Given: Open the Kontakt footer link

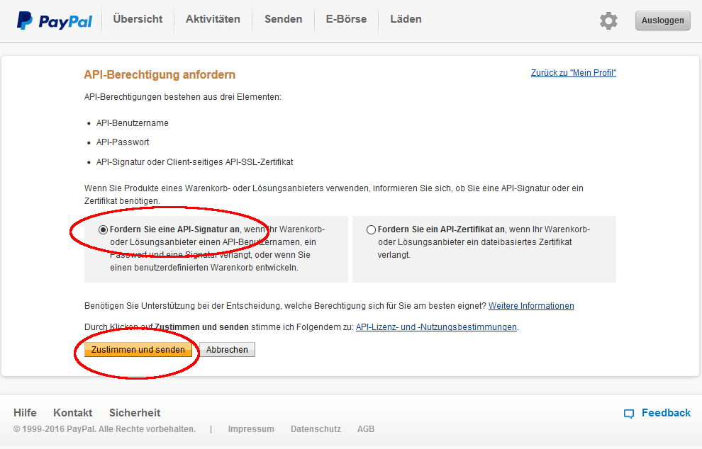Looking at the screenshot, I should [72, 413].
